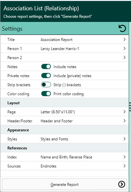The image size is (131, 192).
Task: Toggle the Print color coding switch
Action: (46, 94)
